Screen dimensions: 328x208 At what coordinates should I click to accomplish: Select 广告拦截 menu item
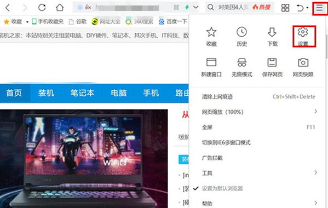point(258,158)
